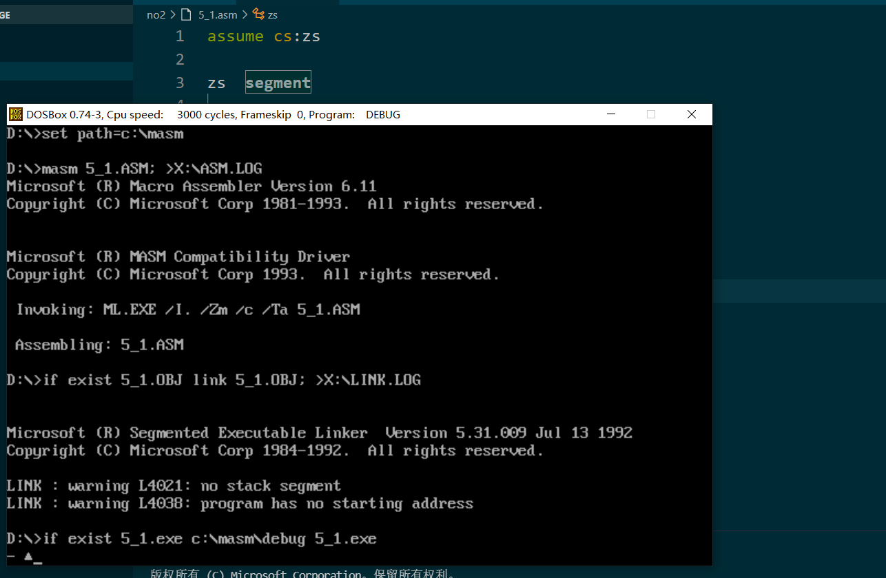Image resolution: width=886 pixels, height=578 pixels.
Task: Maximize the DOSBox window
Action: pyautogui.click(x=650, y=114)
